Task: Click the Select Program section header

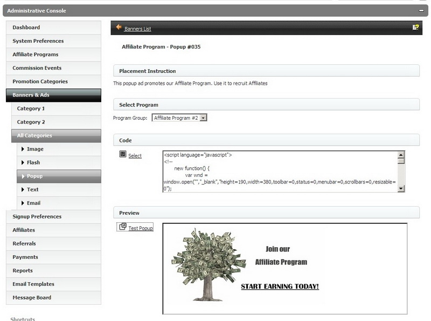Action: pyautogui.click(x=266, y=105)
